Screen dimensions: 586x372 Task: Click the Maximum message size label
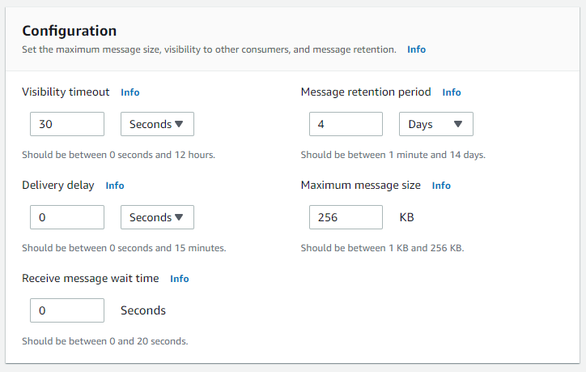click(x=361, y=186)
